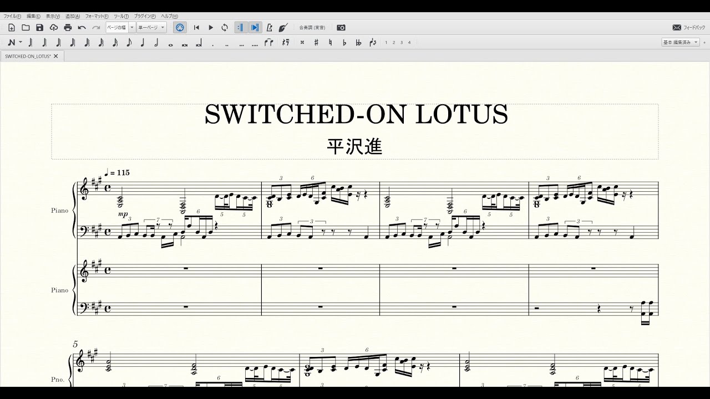Open the フィードバック feedback link
The width and height of the screenshot is (710, 399).
[689, 27]
